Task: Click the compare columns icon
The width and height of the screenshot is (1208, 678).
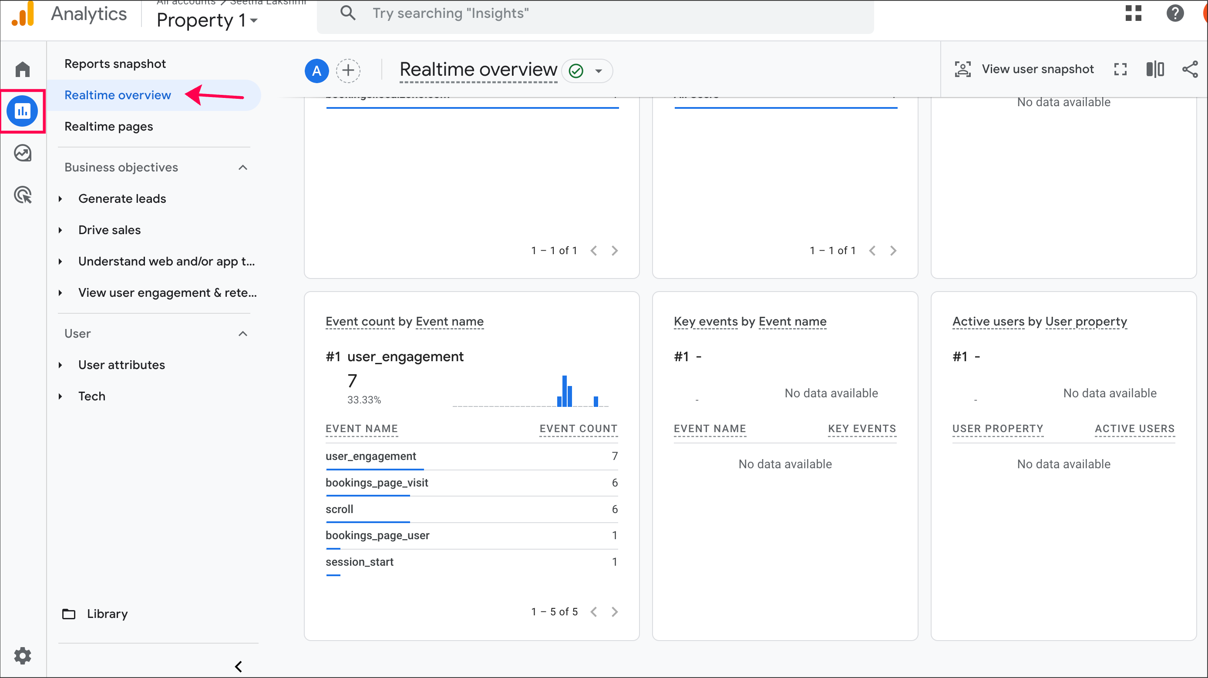Action: pyautogui.click(x=1154, y=69)
